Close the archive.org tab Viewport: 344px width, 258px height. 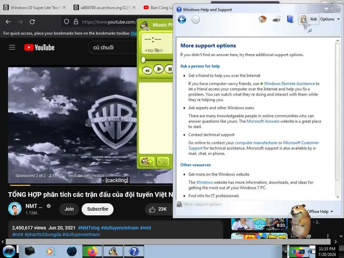(134, 7)
